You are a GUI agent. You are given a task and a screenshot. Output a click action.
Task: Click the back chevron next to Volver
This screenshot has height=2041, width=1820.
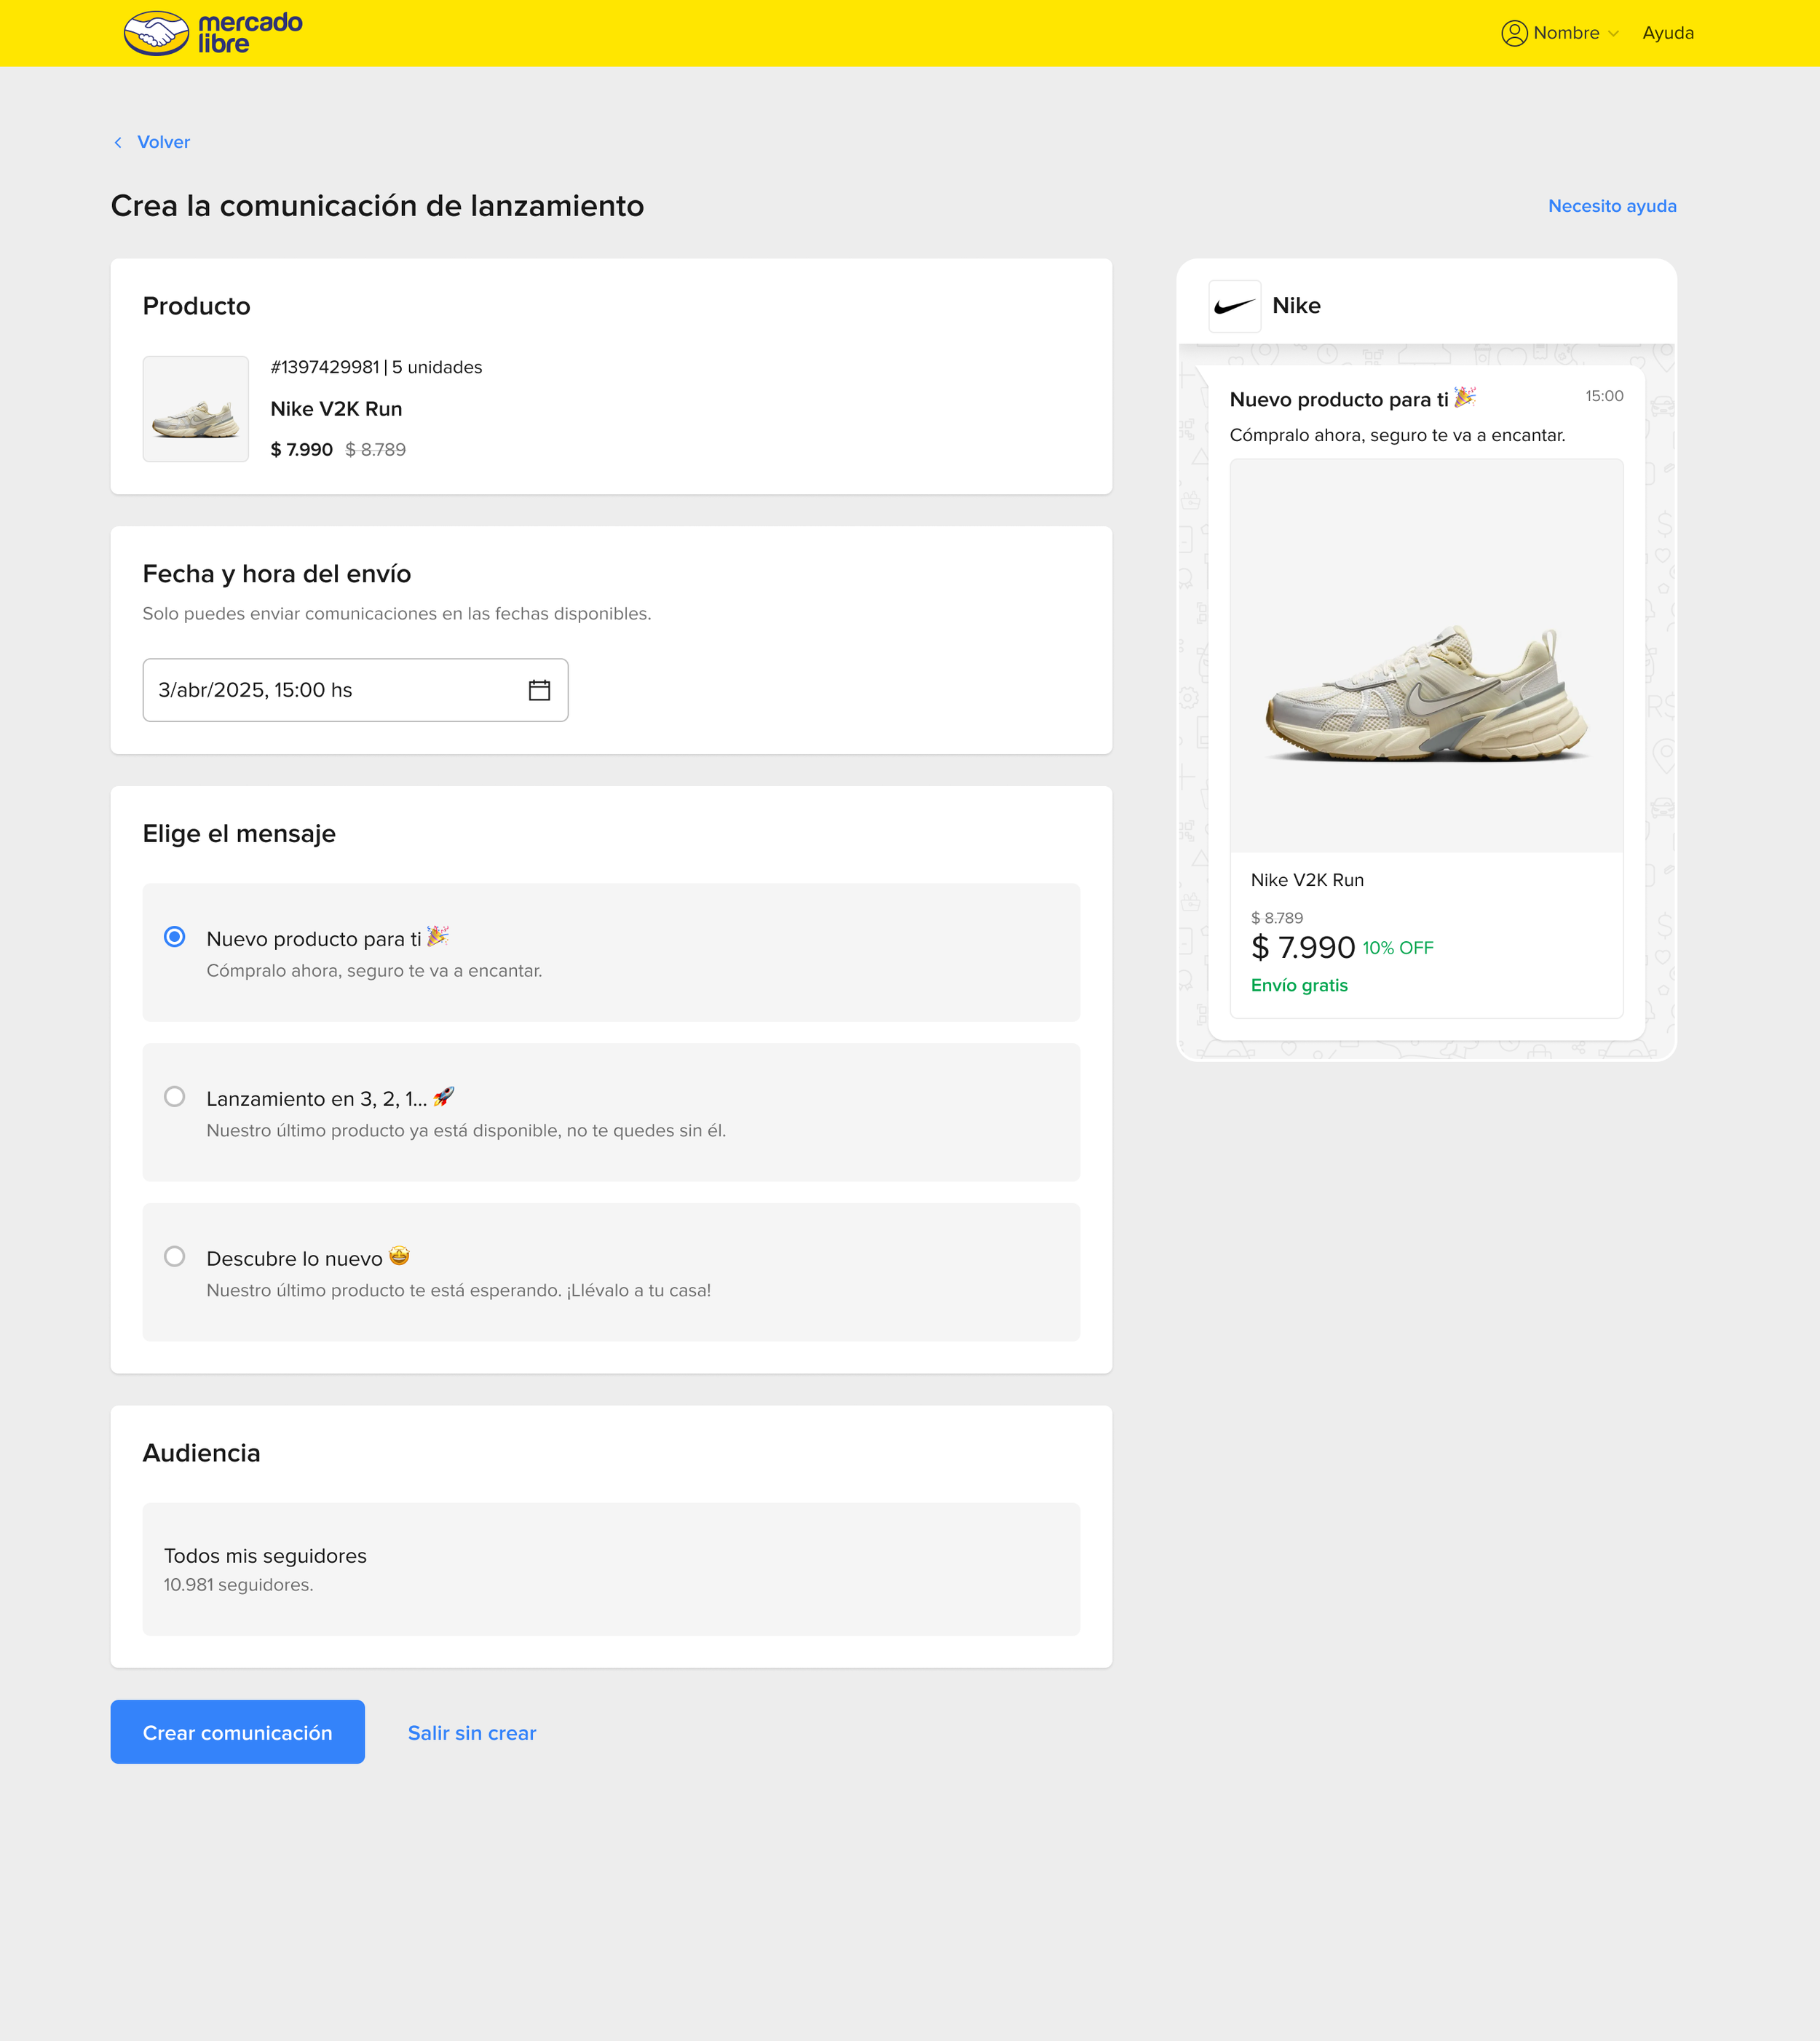coord(118,142)
